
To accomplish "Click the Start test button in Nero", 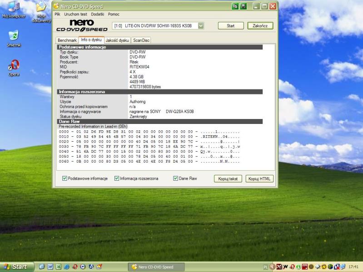I will tap(231, 26).
